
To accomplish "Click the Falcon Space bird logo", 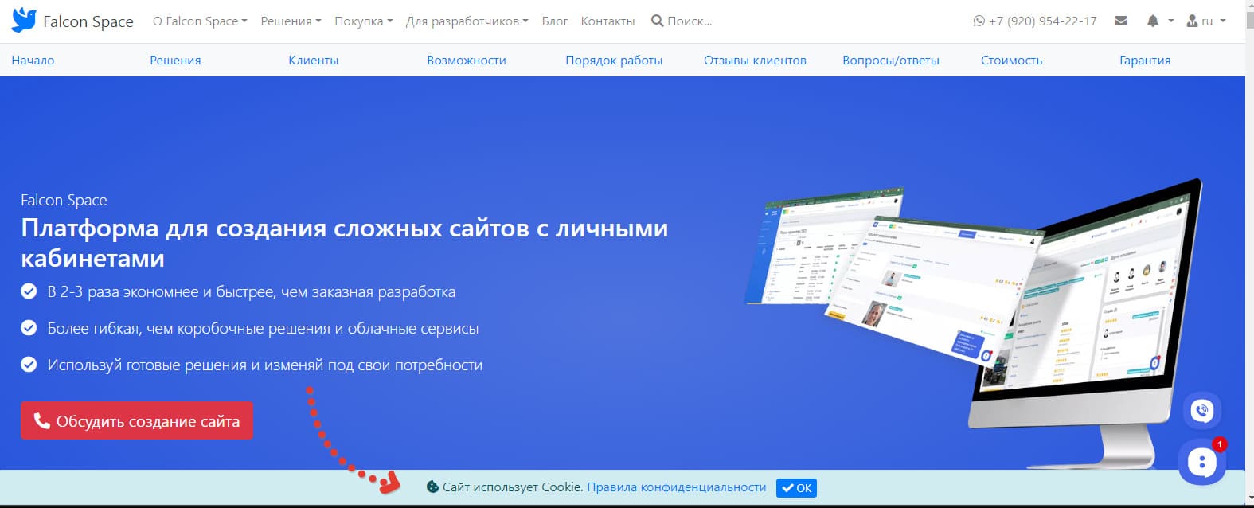I will point(24,21).
